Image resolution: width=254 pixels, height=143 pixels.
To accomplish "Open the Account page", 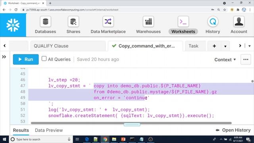I will coord(239,25).
